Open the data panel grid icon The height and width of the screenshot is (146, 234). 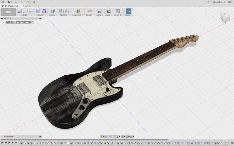3,2
